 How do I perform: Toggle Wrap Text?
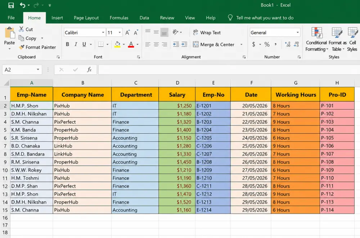tap(207, 33)
